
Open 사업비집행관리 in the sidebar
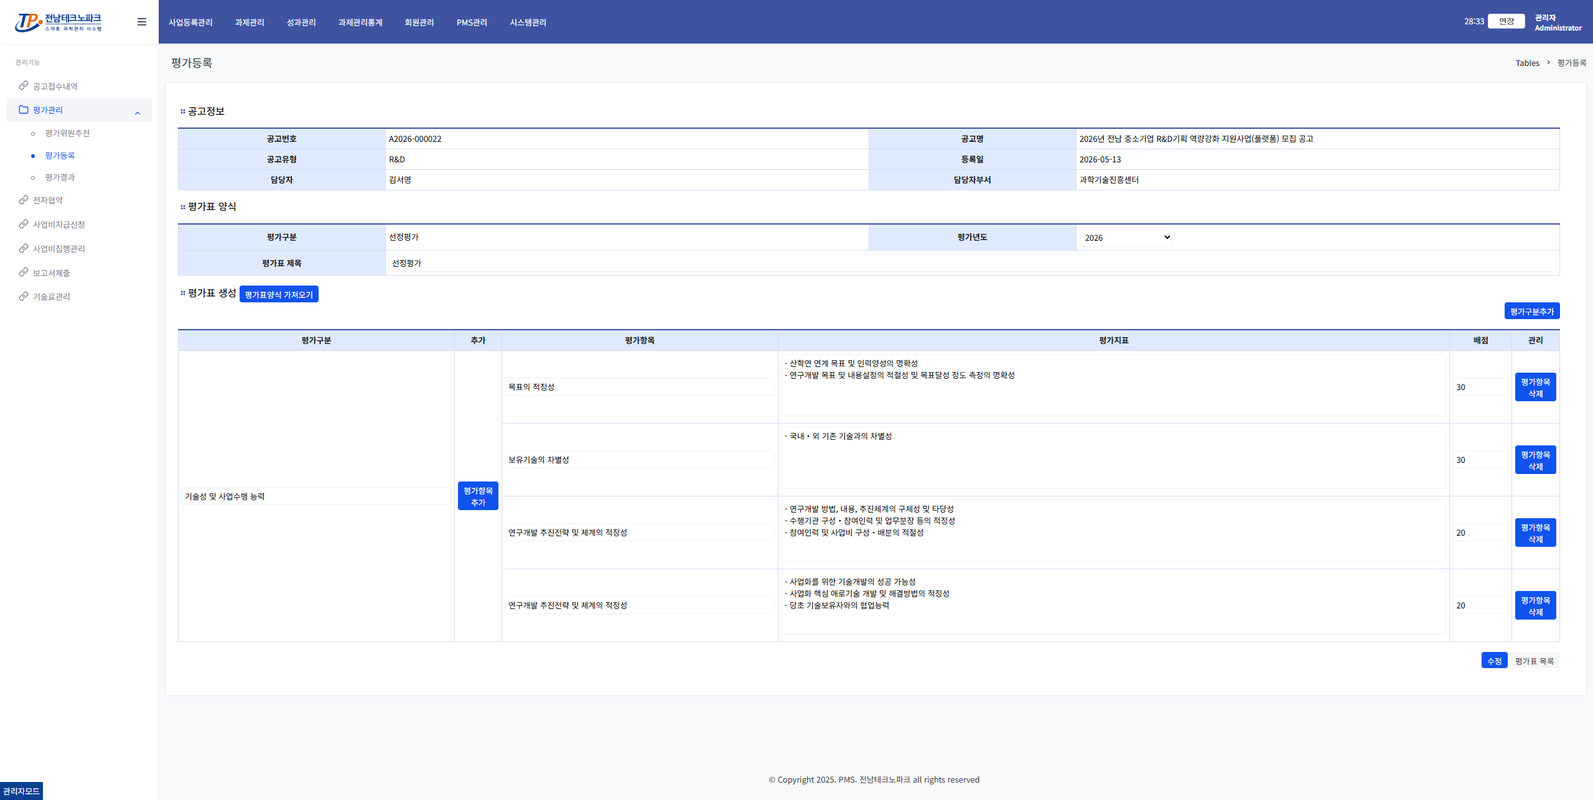pos(58,248)
